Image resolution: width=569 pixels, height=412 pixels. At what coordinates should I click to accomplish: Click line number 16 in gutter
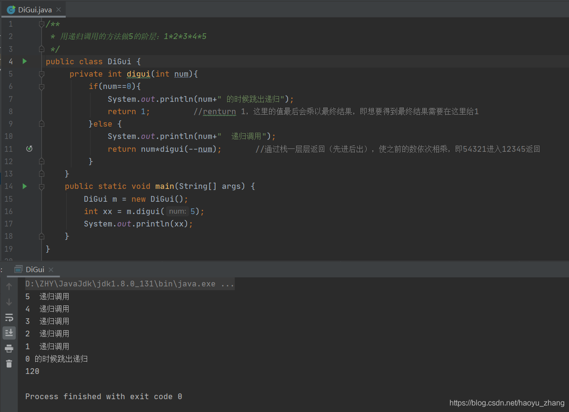tap(9, 211)
